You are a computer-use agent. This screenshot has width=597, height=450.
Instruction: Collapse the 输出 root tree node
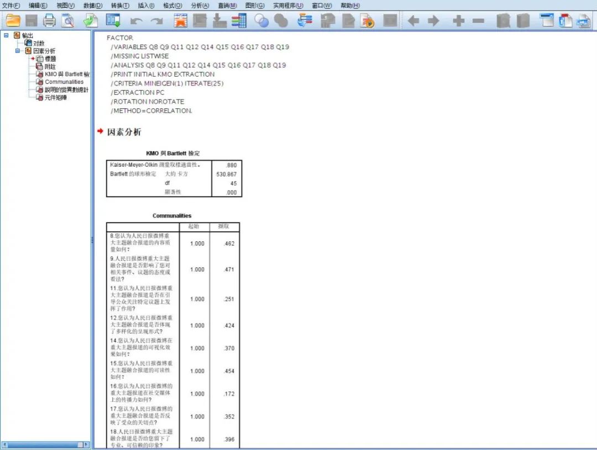(x=6, y=35)
